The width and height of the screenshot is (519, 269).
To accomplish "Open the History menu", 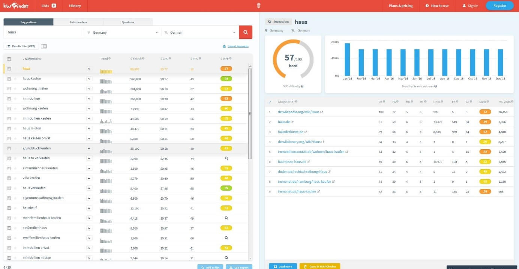I will pyautogui.click(x=75, y=6).
